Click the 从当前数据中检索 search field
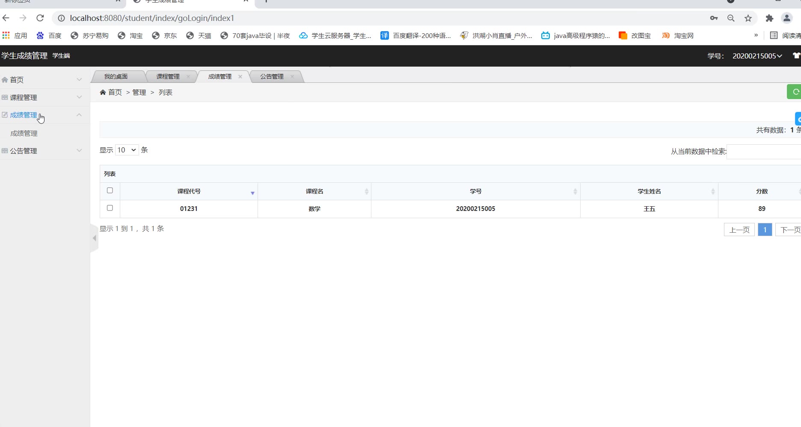 [764, 152]
